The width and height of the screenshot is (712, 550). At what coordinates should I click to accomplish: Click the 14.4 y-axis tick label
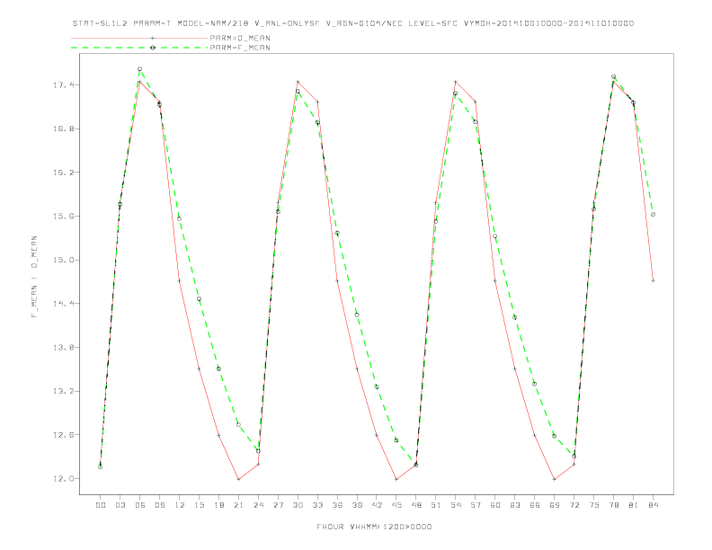[x=63, y=304]
